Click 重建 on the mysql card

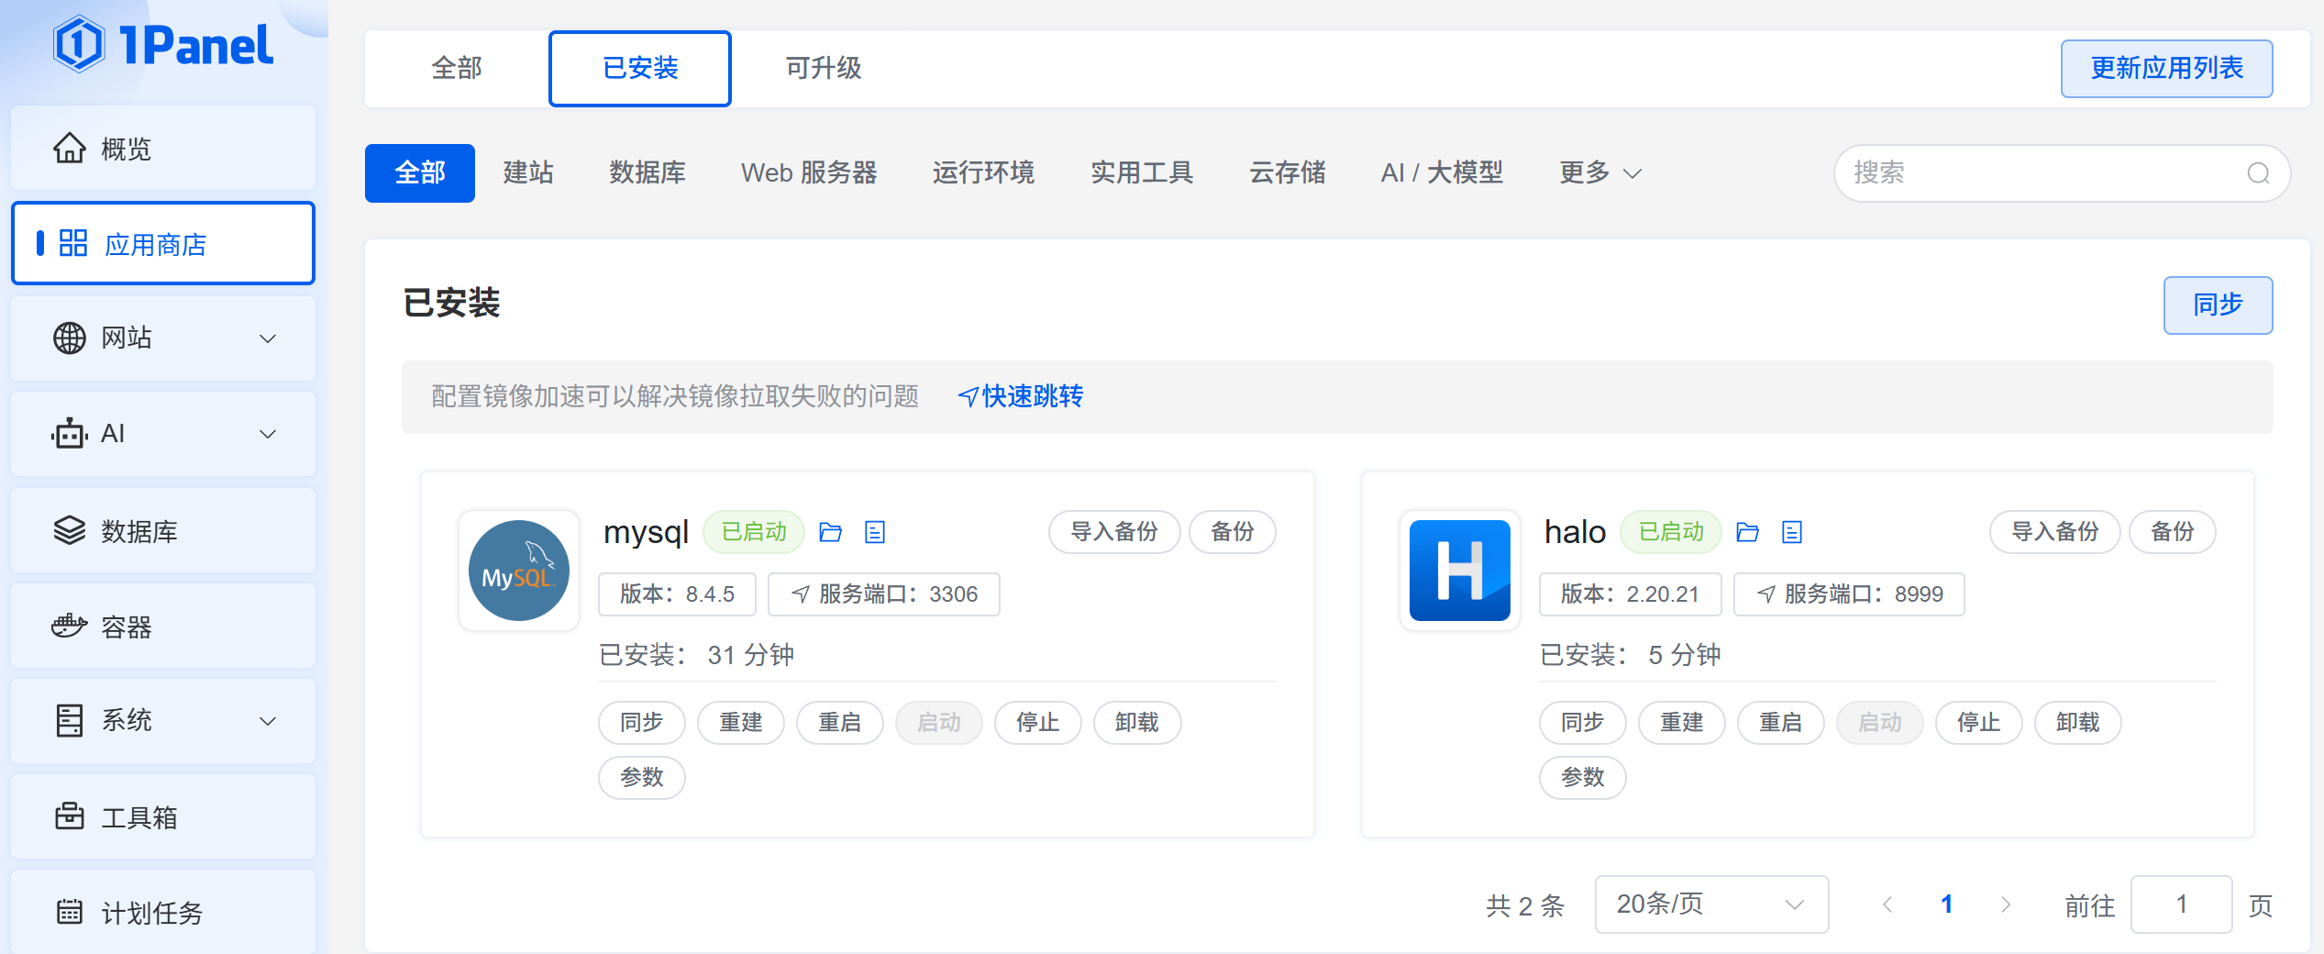point(741,723)
